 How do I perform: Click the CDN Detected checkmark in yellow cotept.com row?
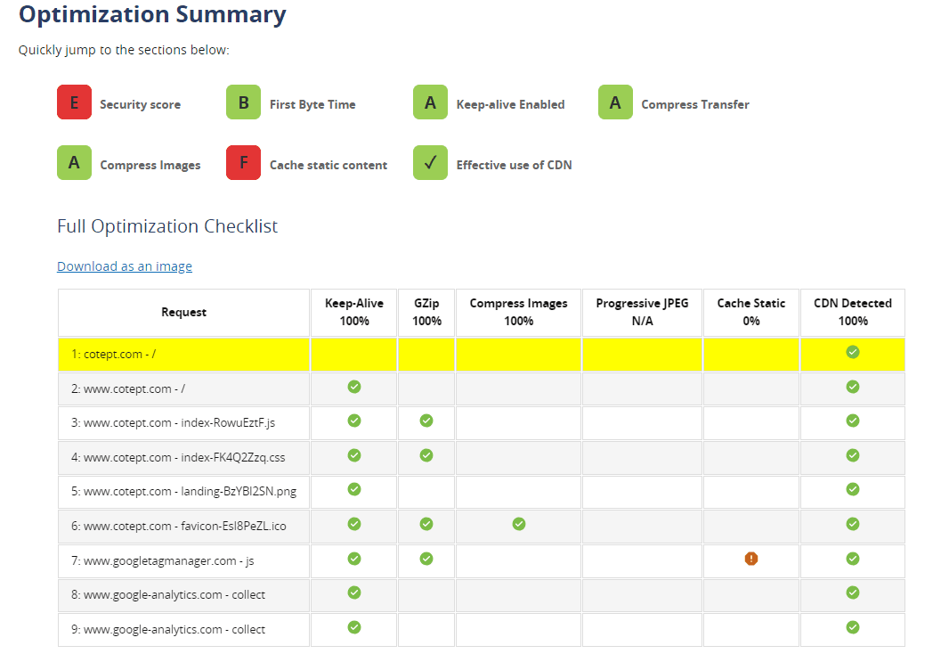tap(852, 352)
